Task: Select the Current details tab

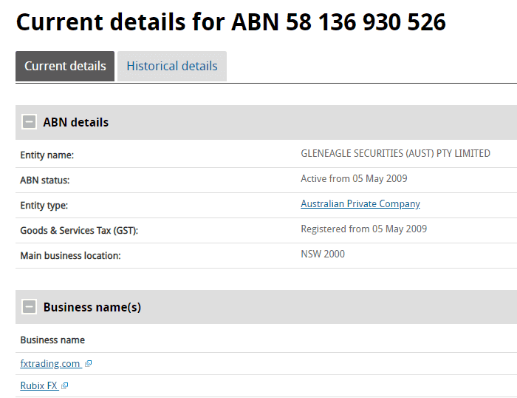Action: point(65,66)
